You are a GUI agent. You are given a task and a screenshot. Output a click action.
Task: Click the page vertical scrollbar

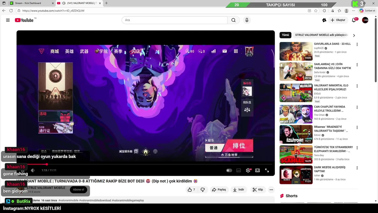(376, 50)
